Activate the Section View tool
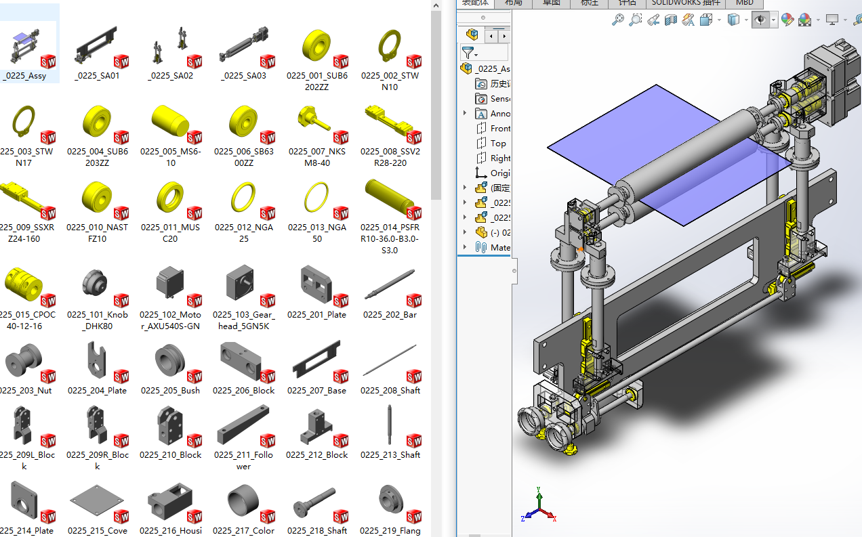The width and height of the screenshot is (862, 537). [x=672, y=19]
